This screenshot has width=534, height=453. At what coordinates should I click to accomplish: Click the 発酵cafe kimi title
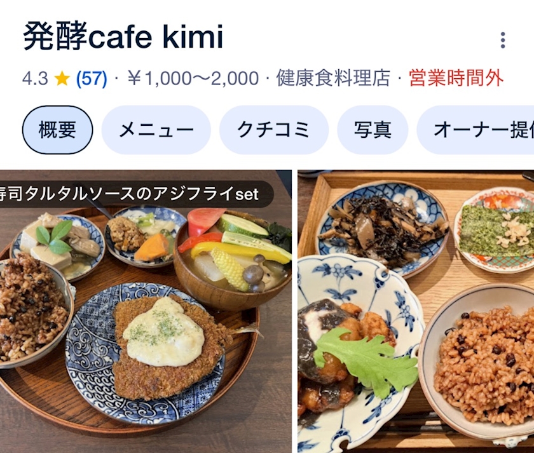pyautogui.click(x=123, y=36)
